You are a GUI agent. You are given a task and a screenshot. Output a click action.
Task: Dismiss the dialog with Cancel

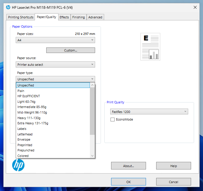click(x=174, y=182)
